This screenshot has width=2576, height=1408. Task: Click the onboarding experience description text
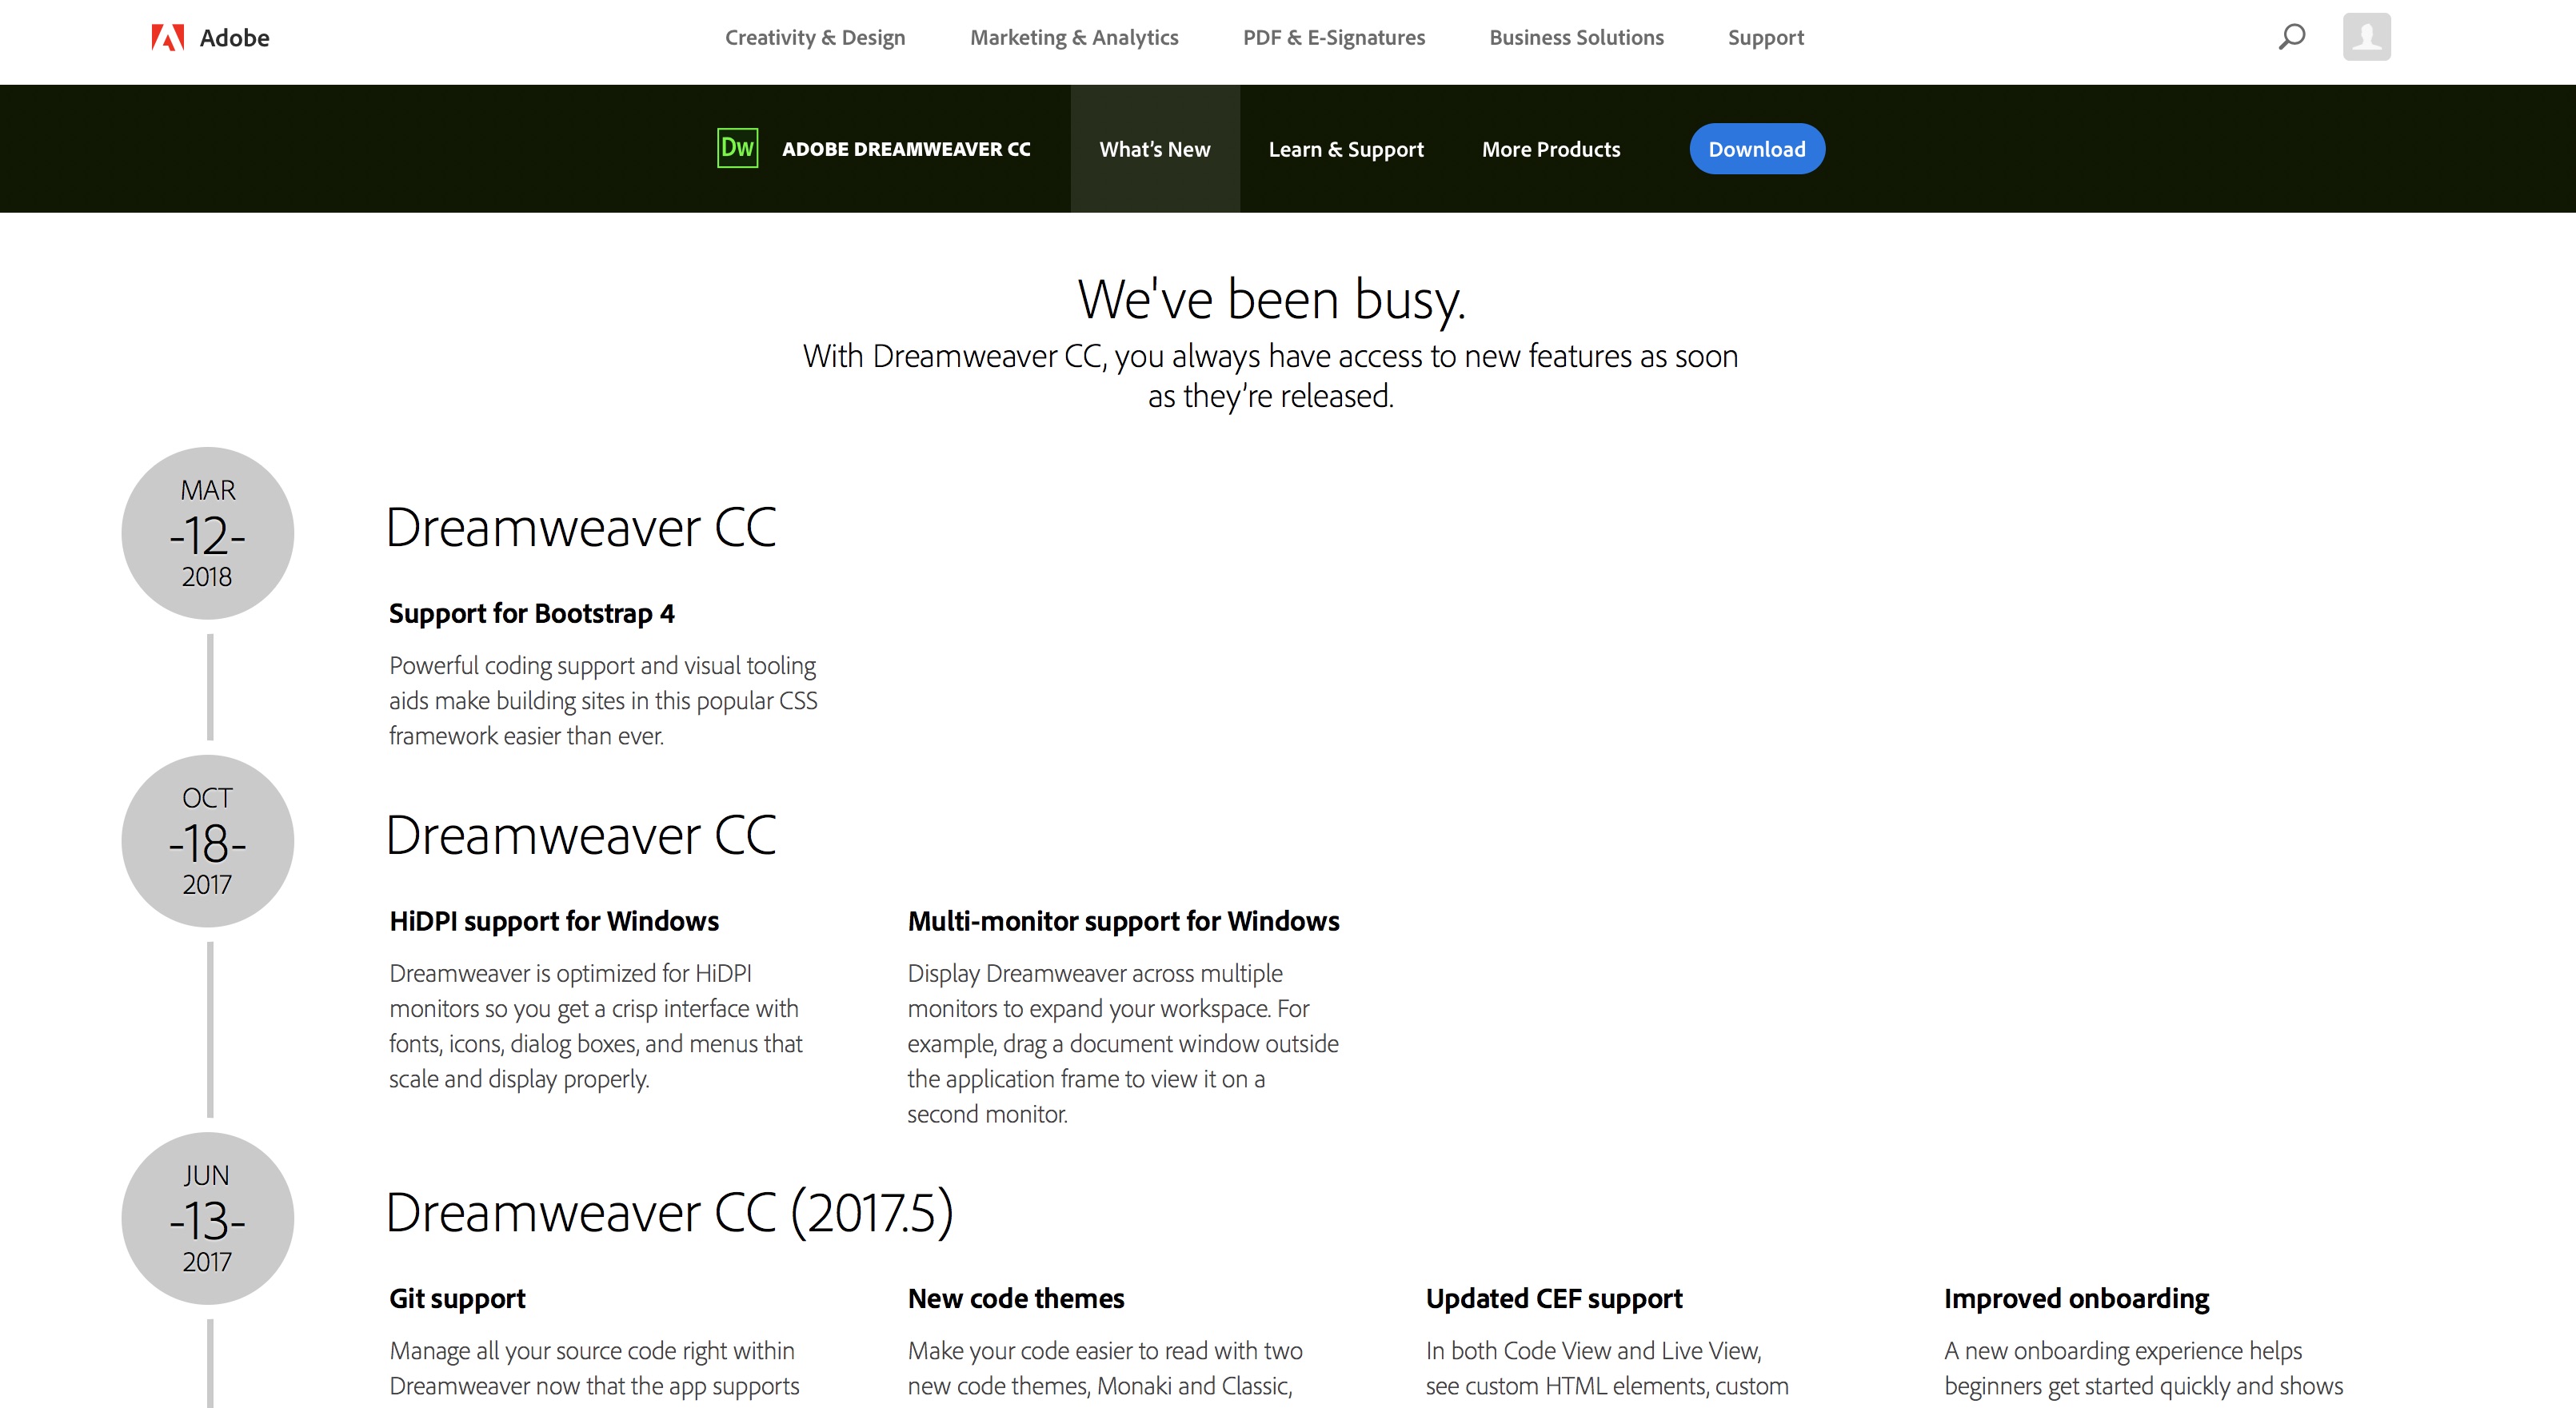tap(2143, 1368)
